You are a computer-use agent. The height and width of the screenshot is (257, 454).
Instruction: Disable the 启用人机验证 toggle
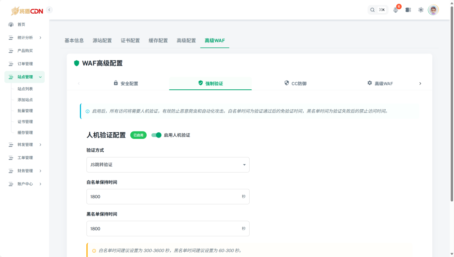156,136
